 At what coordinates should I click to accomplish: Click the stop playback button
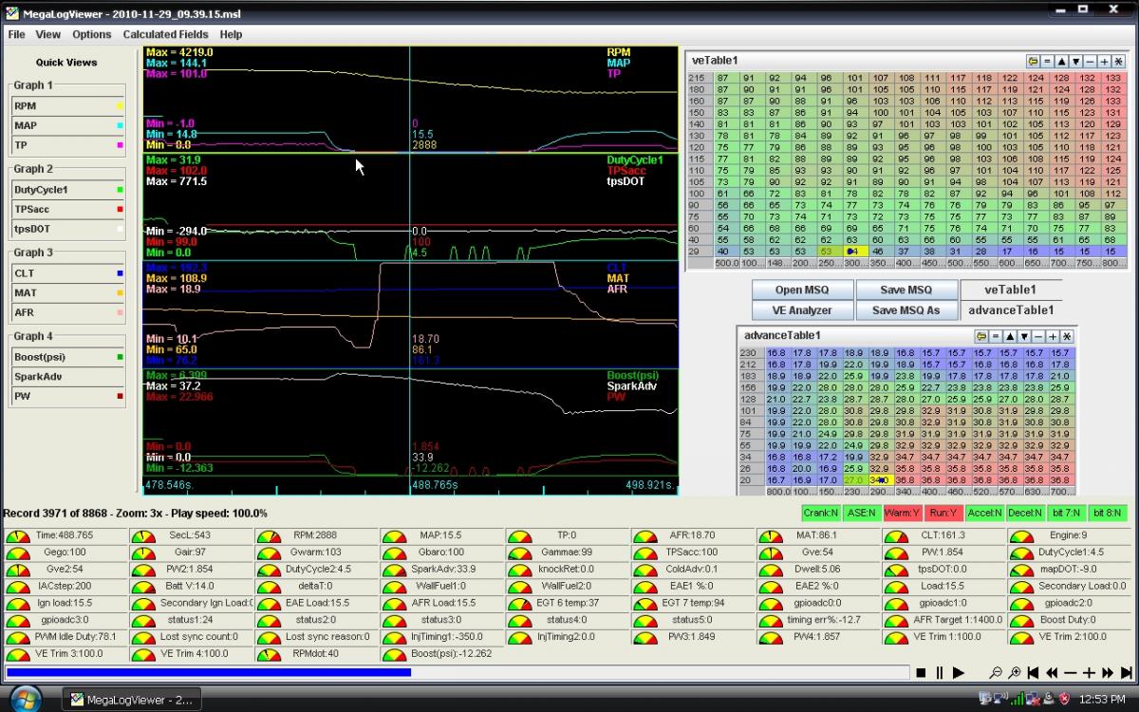point(921,672)
